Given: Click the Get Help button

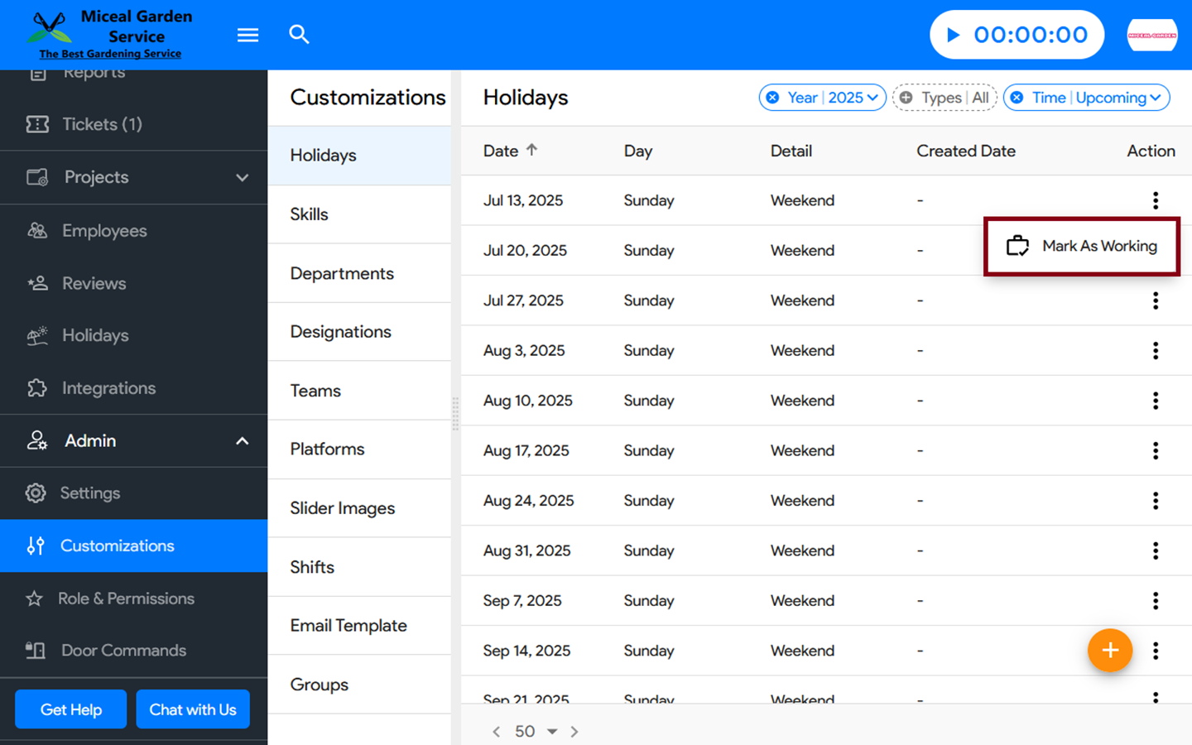Looking at the screenshot, I should pyautogui.click(x=71, y=709).
